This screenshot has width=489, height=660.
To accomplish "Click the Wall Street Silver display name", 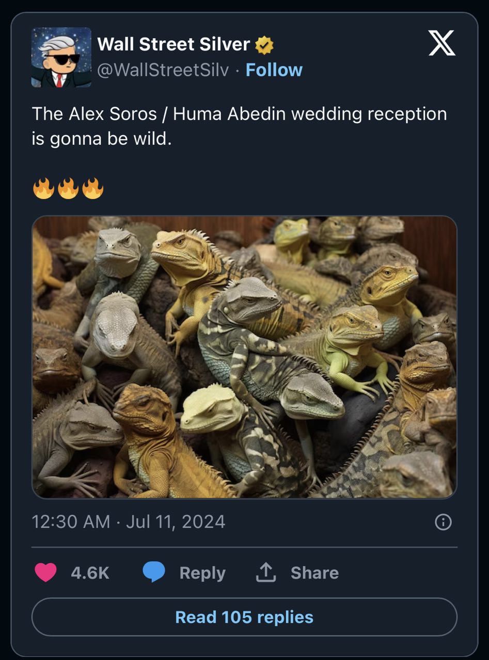I will click(x=173, y=44).
